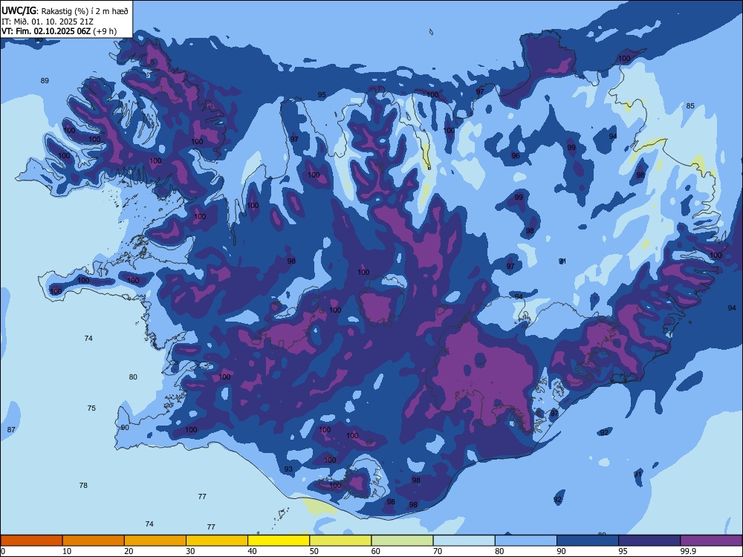Pick the dark indigo 95–99.9 legend swatch

pos(649,541)
